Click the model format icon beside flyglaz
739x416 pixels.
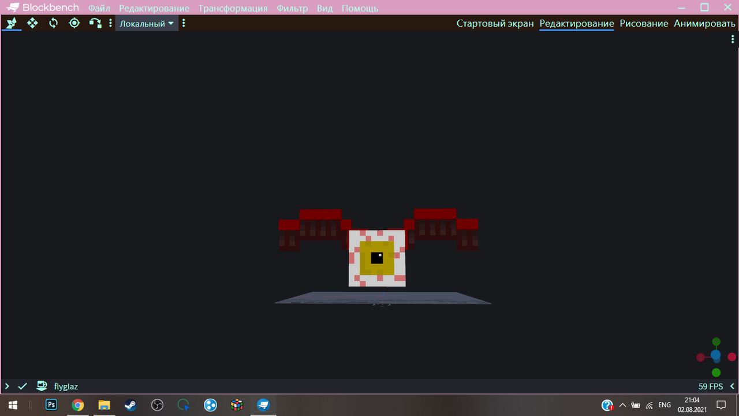42,386
